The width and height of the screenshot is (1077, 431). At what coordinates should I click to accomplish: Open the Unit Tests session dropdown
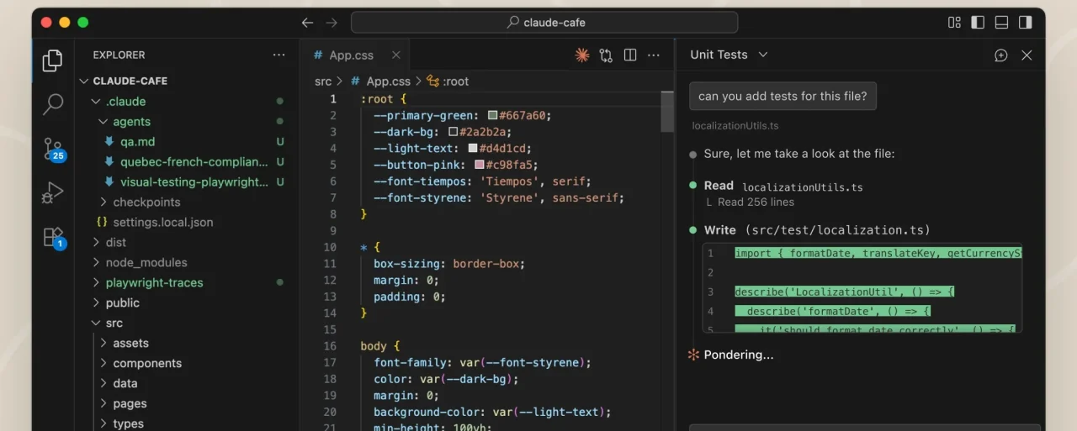[x=729, y=55]
